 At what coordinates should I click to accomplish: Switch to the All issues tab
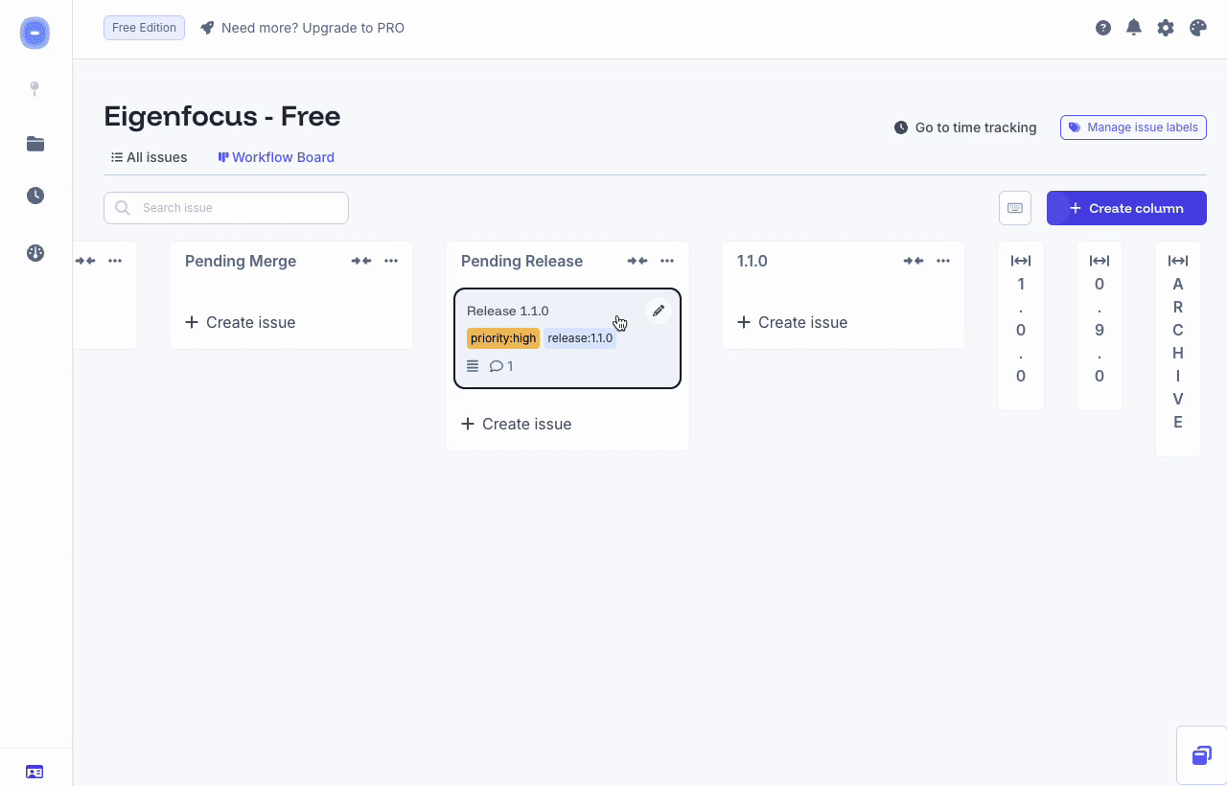click(149, 157)
